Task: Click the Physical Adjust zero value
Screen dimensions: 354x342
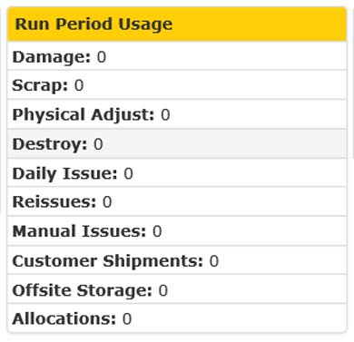Action: (165, 115)
